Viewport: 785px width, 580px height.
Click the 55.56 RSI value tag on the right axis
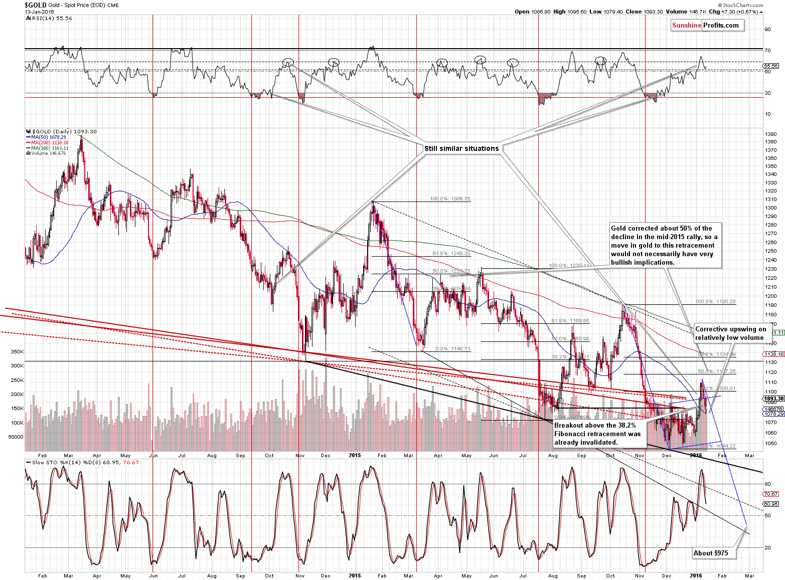click(x=771, y=66)
